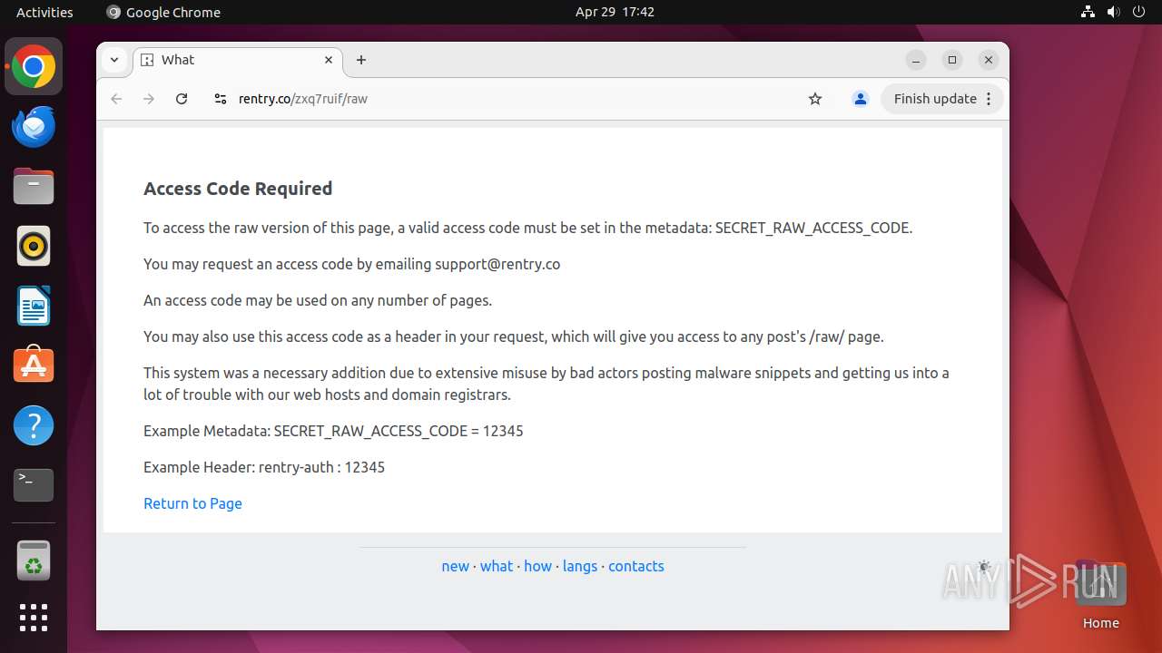Open Rhythmbox music player in dock
This screenshot has width=1162, height=653.
click(x=34, y=247)
